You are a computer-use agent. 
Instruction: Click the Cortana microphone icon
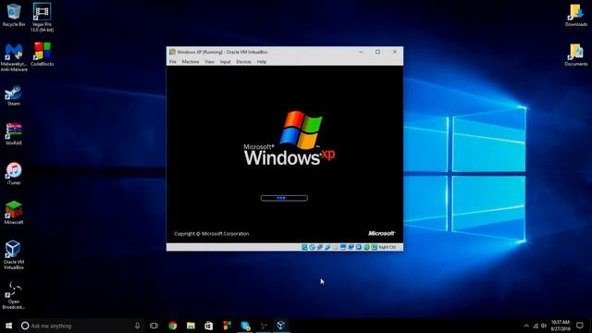[137, 326]
